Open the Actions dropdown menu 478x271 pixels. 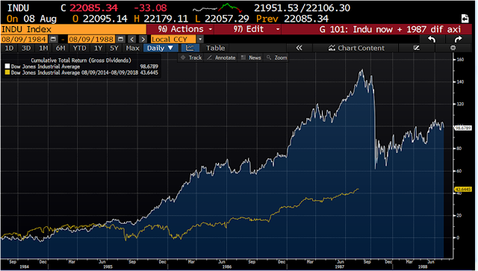point(184,29)
